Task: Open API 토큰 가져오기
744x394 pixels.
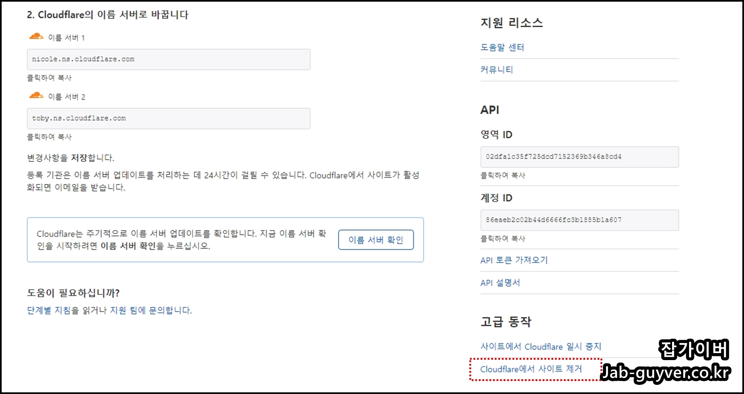Action: pos(513,260)
